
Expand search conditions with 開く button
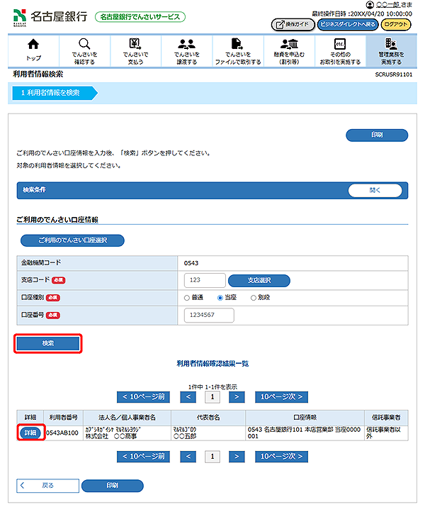[374, 191]
